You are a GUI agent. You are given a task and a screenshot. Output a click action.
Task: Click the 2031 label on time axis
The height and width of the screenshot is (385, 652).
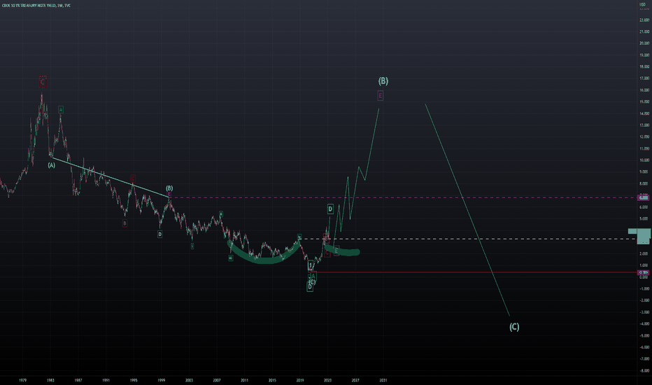(383, 380)
